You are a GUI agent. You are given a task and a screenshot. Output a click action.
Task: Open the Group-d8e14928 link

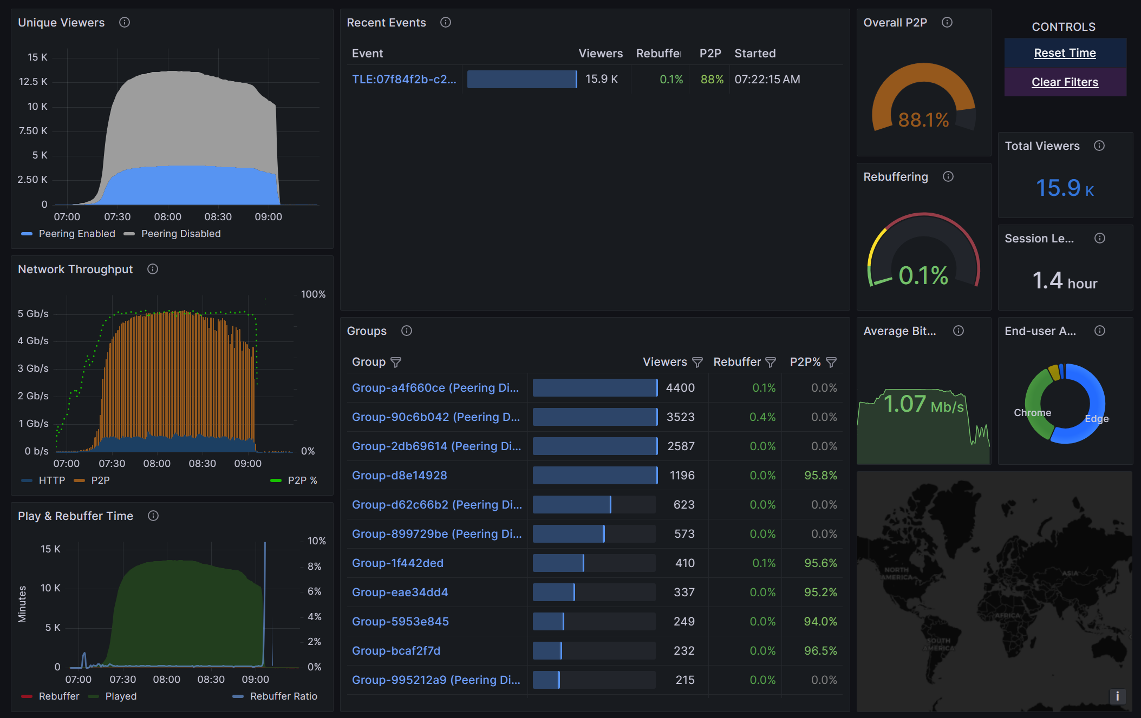[399, 476]
